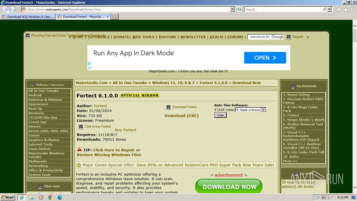Go to DEALS! in the nav menu

click(x=216, y=37)
